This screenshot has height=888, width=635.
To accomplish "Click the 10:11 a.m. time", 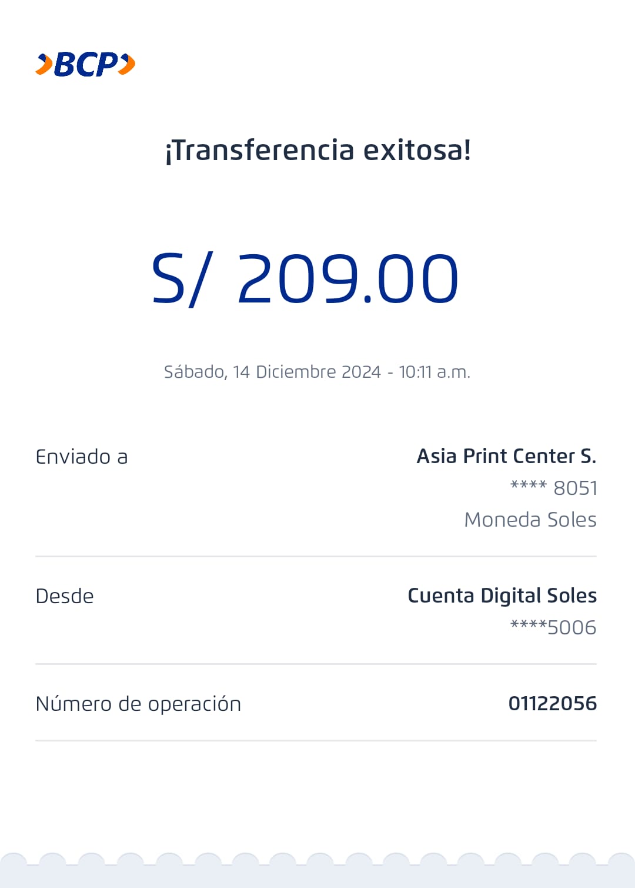I will (435, 372).
